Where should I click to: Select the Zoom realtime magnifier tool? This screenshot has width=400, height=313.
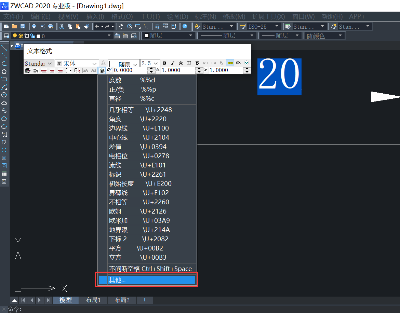point(130,26)
